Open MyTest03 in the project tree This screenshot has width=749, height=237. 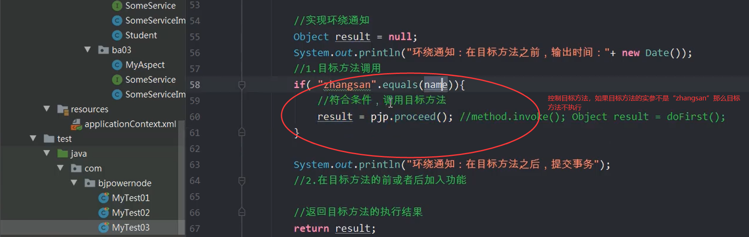131,228
